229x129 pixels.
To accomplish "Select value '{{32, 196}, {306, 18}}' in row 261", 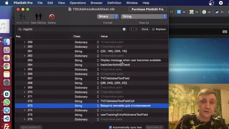I will pyautogui.click(x=114, y=51).
